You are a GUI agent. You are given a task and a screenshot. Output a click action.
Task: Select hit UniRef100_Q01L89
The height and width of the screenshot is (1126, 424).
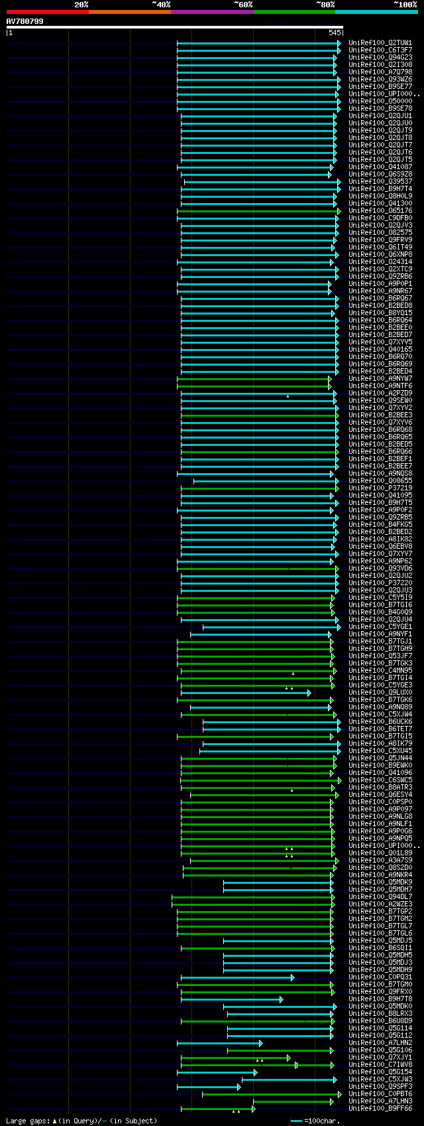click(380, 853)
